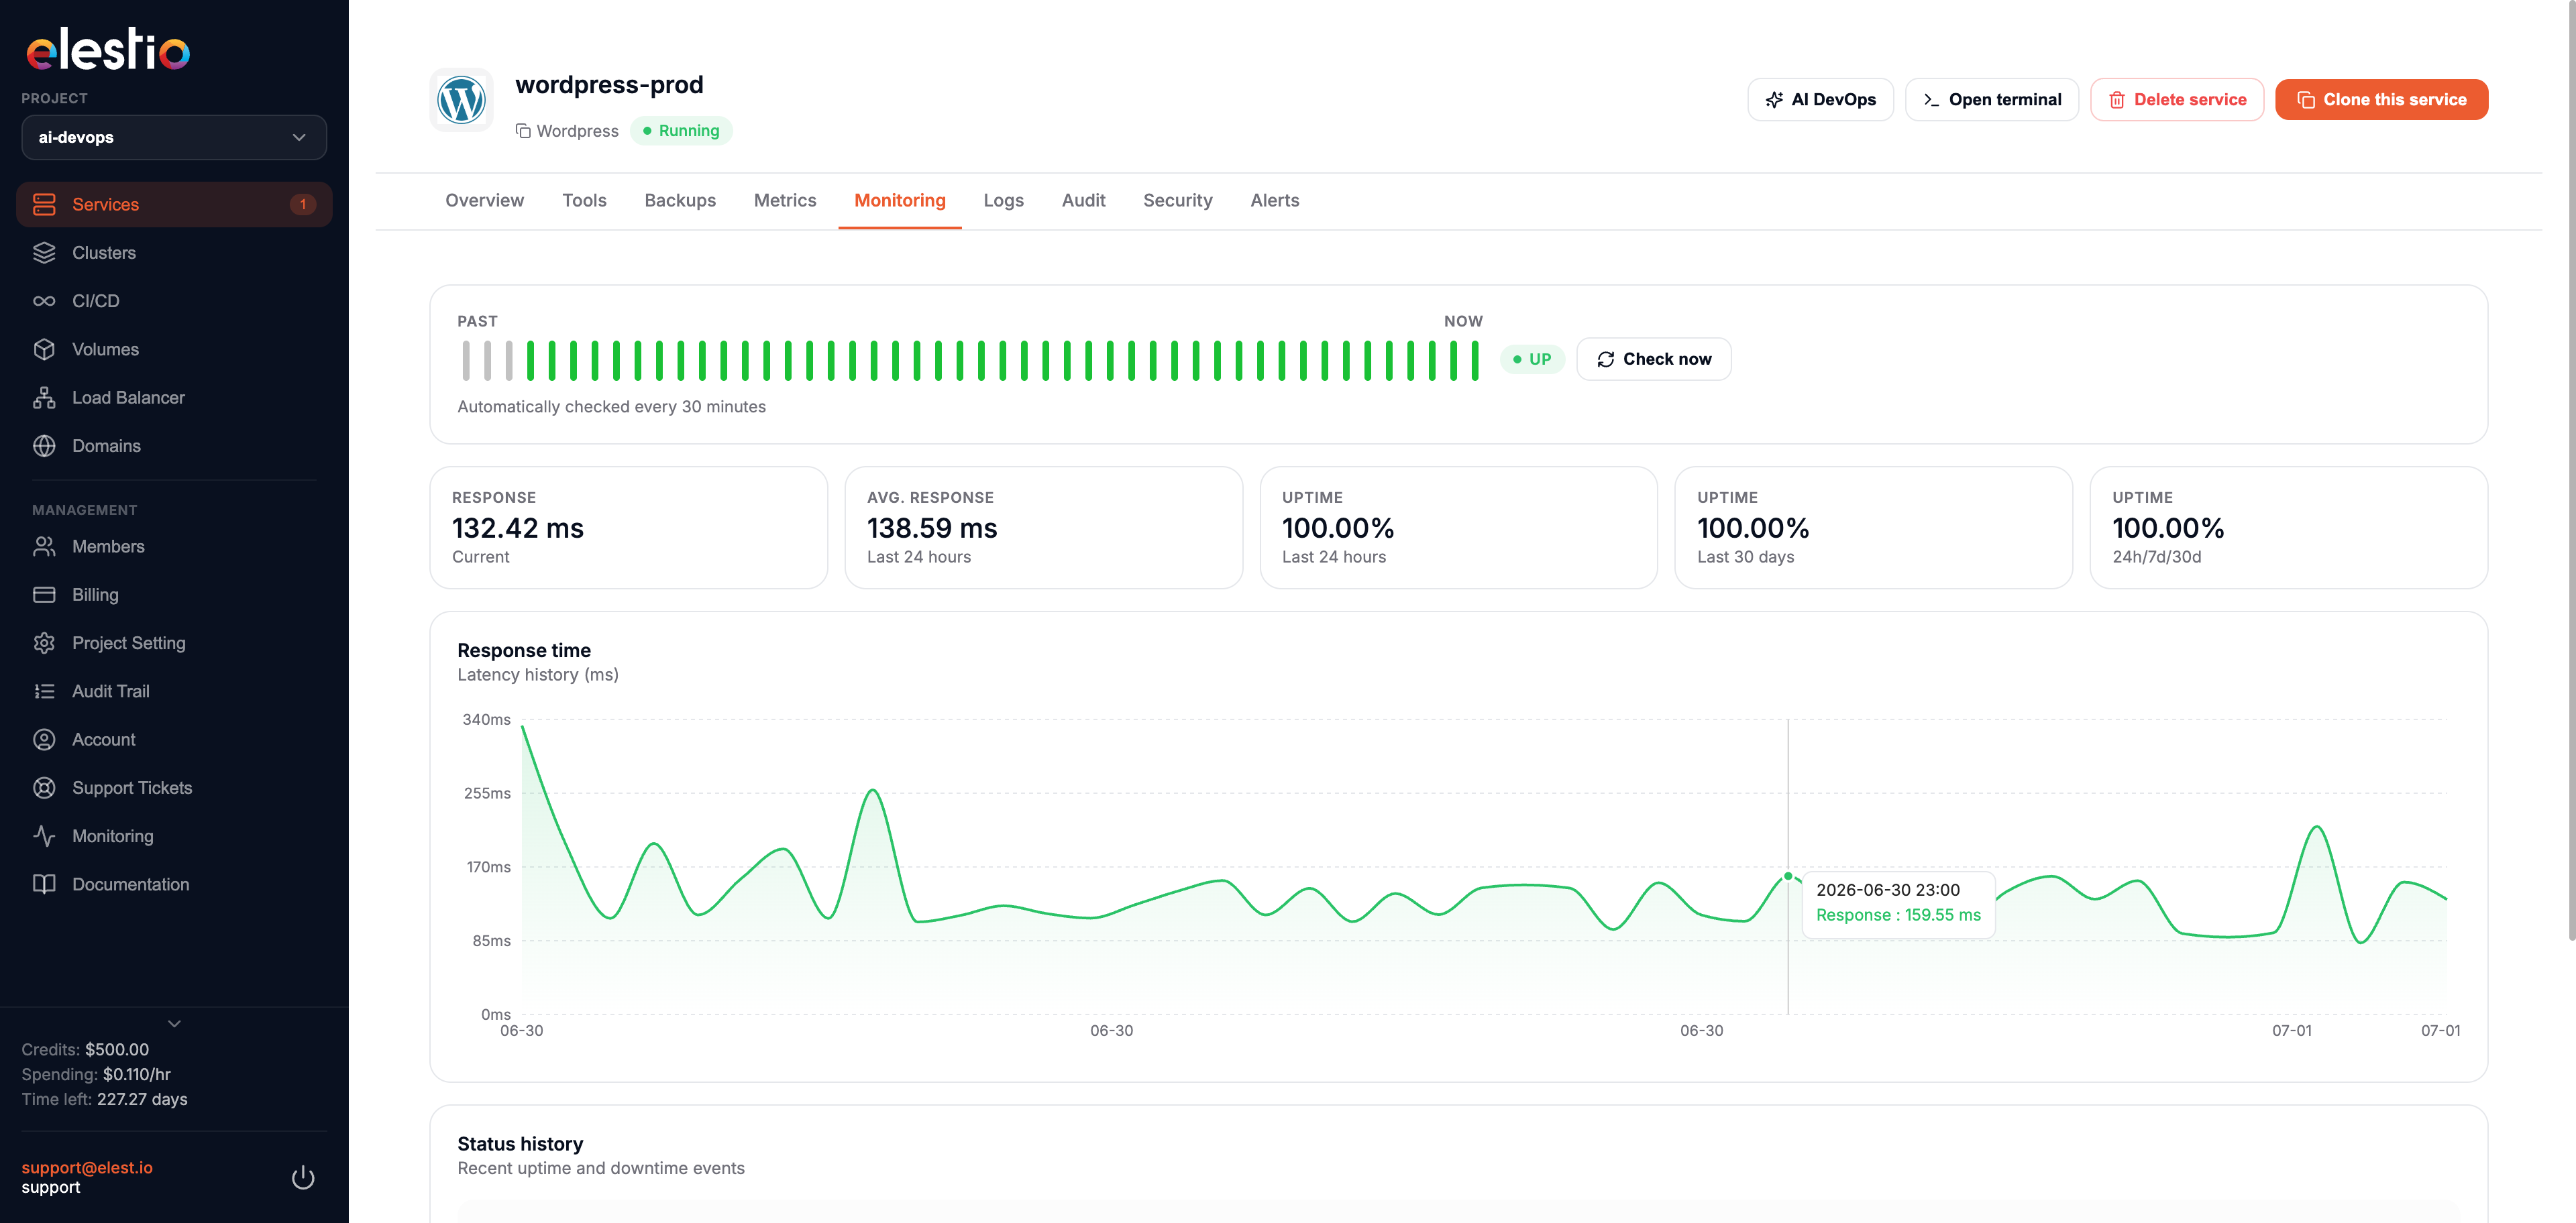Collapse the credits panel chevron
Screen dimensions: 2576x1223
point(174,1023)
